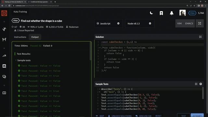Open browser side panel icon
208x117 pixels.
click(199, 6)
